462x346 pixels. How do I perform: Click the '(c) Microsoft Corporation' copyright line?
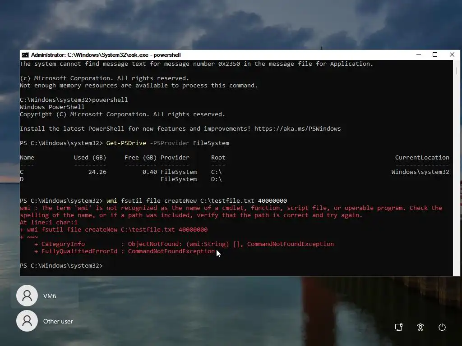[x=104, y=78]
